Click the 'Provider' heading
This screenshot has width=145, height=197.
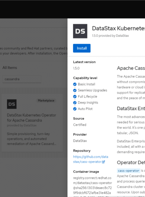pyautogui.click(x=80, y=135)
